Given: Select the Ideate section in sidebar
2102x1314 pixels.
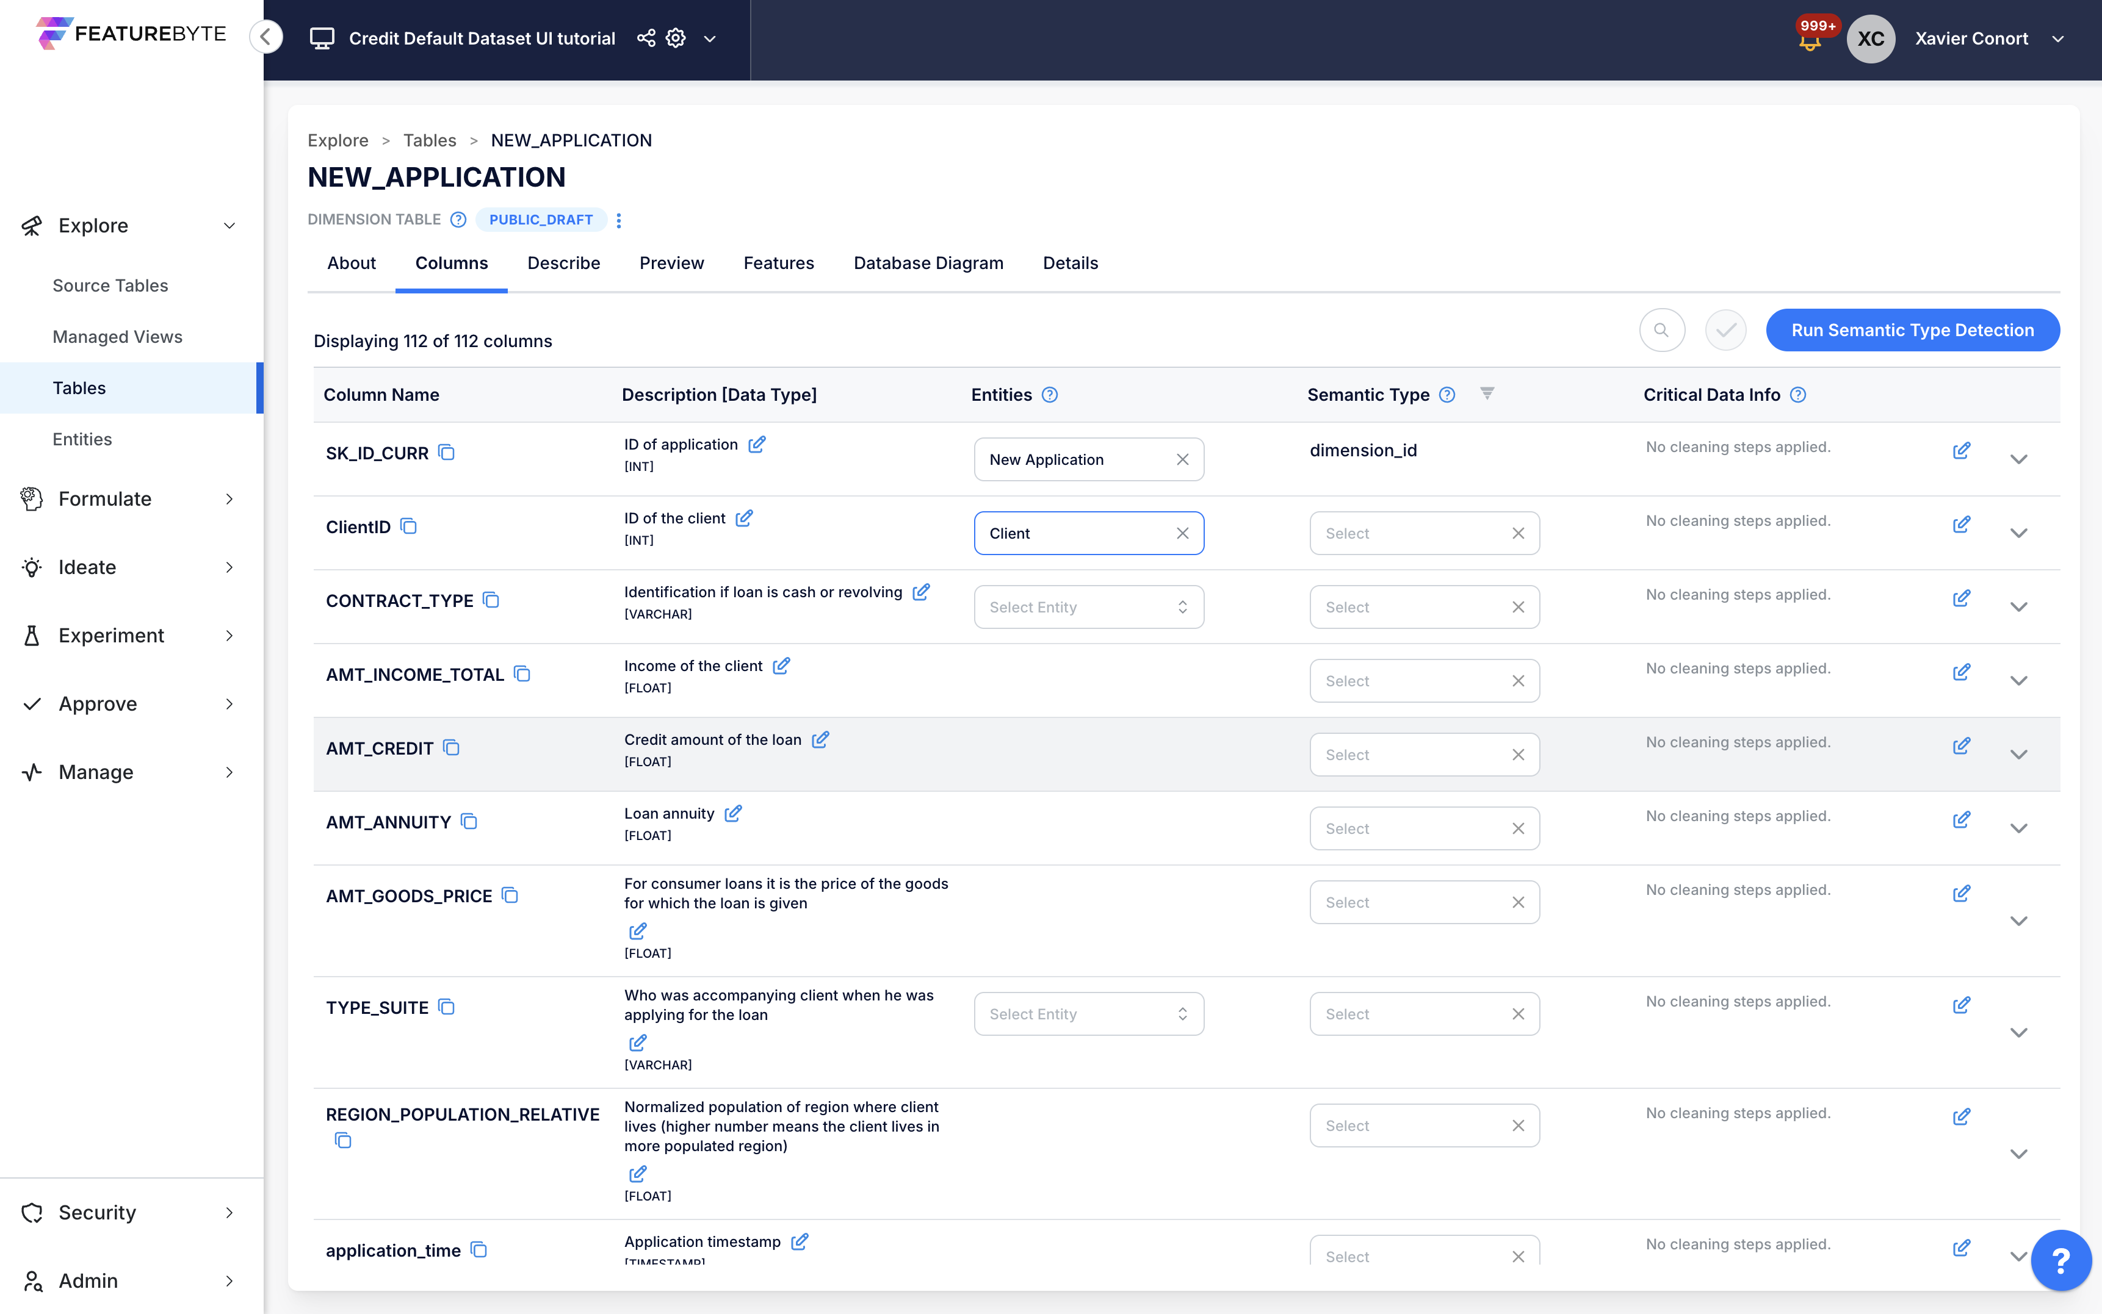Looking at the screenshot, I should 85,567.
